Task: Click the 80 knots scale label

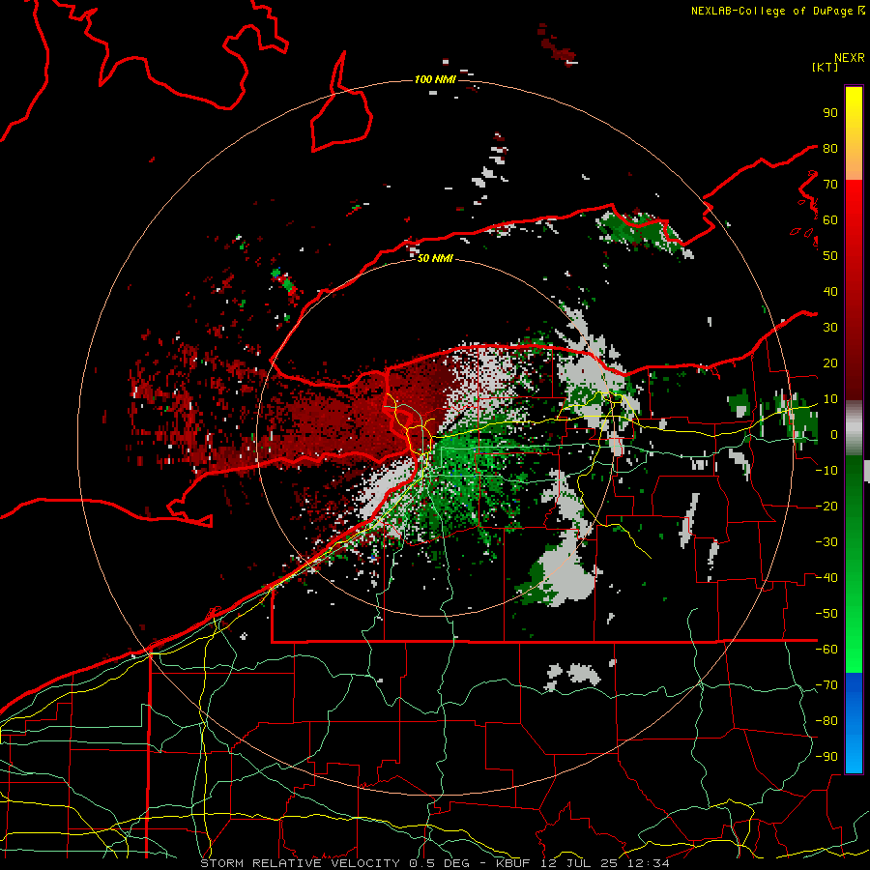Action: pyautogui.click(x=830, y=148)
